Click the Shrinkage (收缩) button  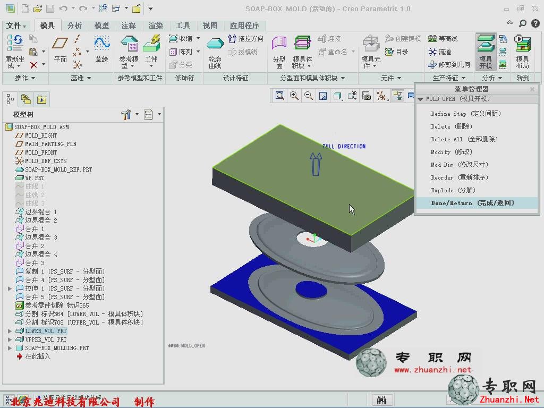point(181,38)
